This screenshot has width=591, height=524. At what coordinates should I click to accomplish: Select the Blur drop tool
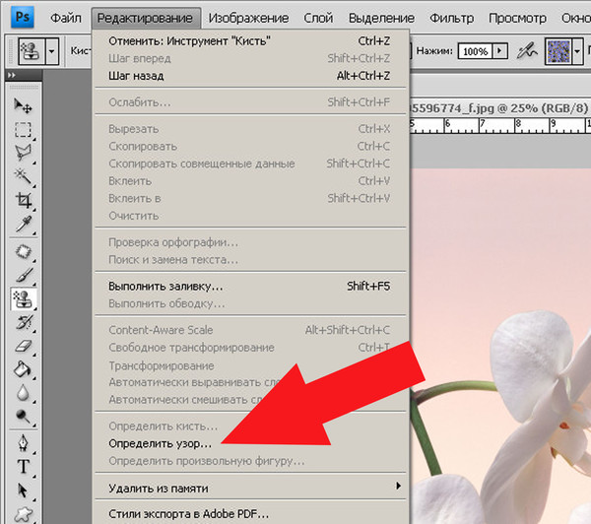pos(23,393)
